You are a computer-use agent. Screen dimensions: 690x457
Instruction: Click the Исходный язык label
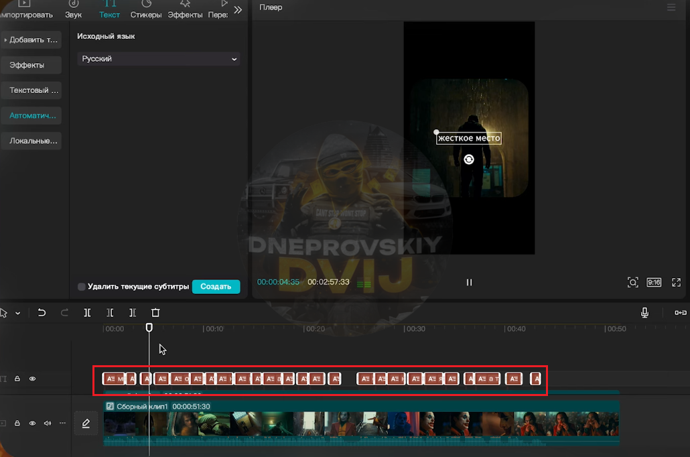tap(106, 36)
